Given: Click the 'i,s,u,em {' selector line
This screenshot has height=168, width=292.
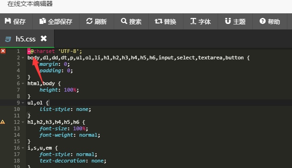Looking at the screenshot, I should (43, 148).
